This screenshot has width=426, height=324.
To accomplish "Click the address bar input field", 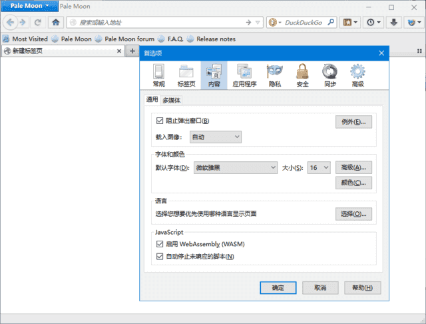I will tap(160, 23).
